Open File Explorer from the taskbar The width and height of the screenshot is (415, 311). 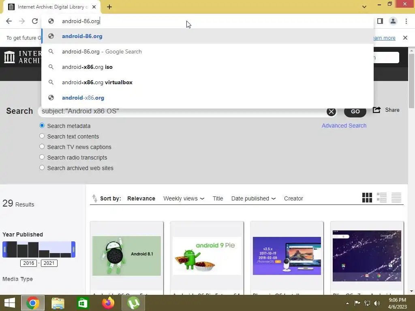[58, 303]
